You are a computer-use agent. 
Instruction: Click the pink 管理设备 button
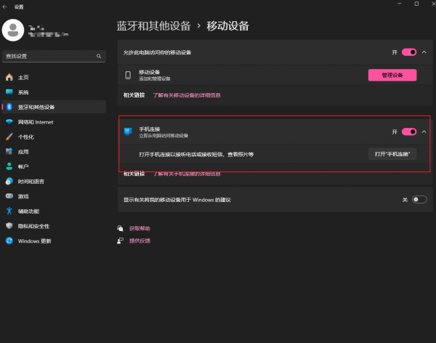pos(392,75)
